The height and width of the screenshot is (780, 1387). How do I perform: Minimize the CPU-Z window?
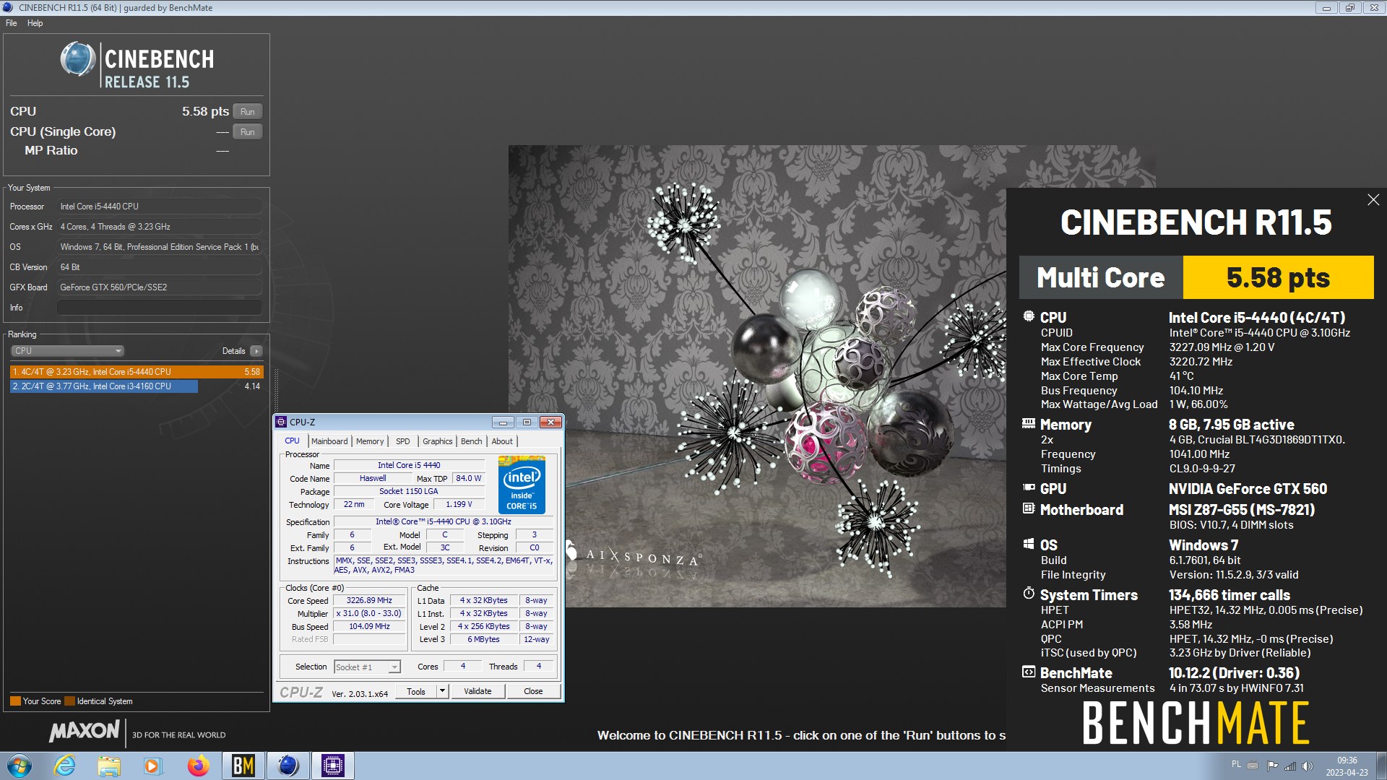[x=503, y=422]
